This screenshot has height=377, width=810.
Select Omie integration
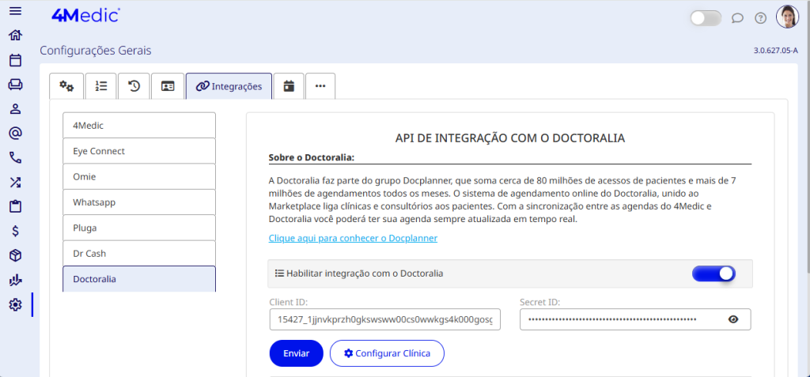(x=139, y=176)
